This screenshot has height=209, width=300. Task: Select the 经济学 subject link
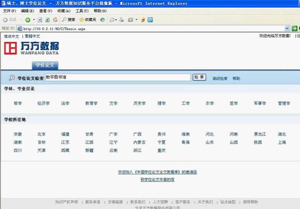[x=43, y=103]
